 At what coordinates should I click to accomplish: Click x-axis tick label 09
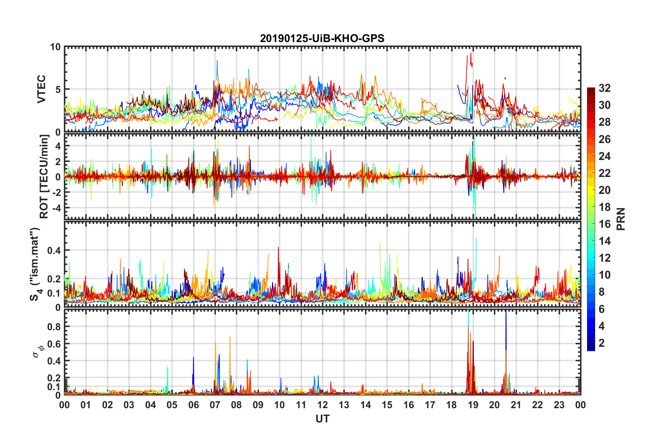[x=258, y=405]
